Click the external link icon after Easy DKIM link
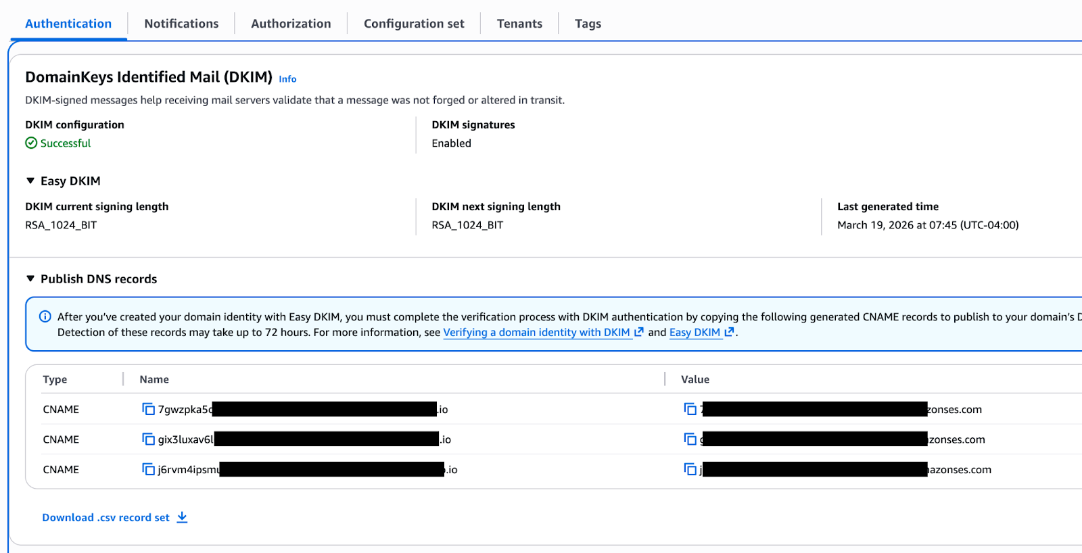 click(x=729, y=332)
